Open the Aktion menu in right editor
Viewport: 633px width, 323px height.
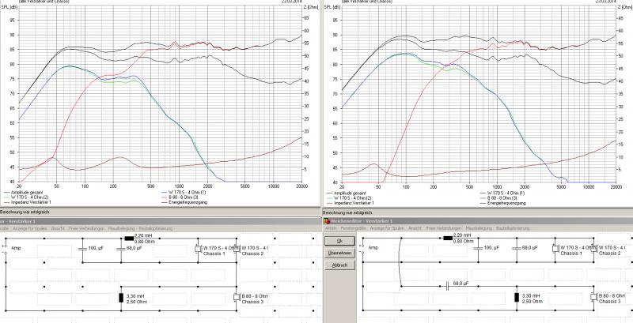point(331,228)
